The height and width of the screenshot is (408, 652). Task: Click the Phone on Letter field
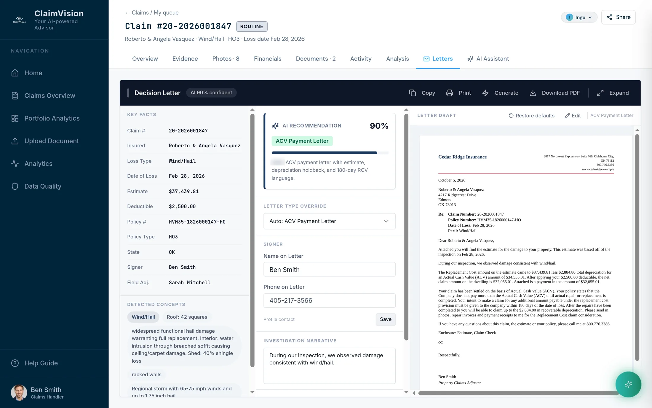click(x=329, y=301)
